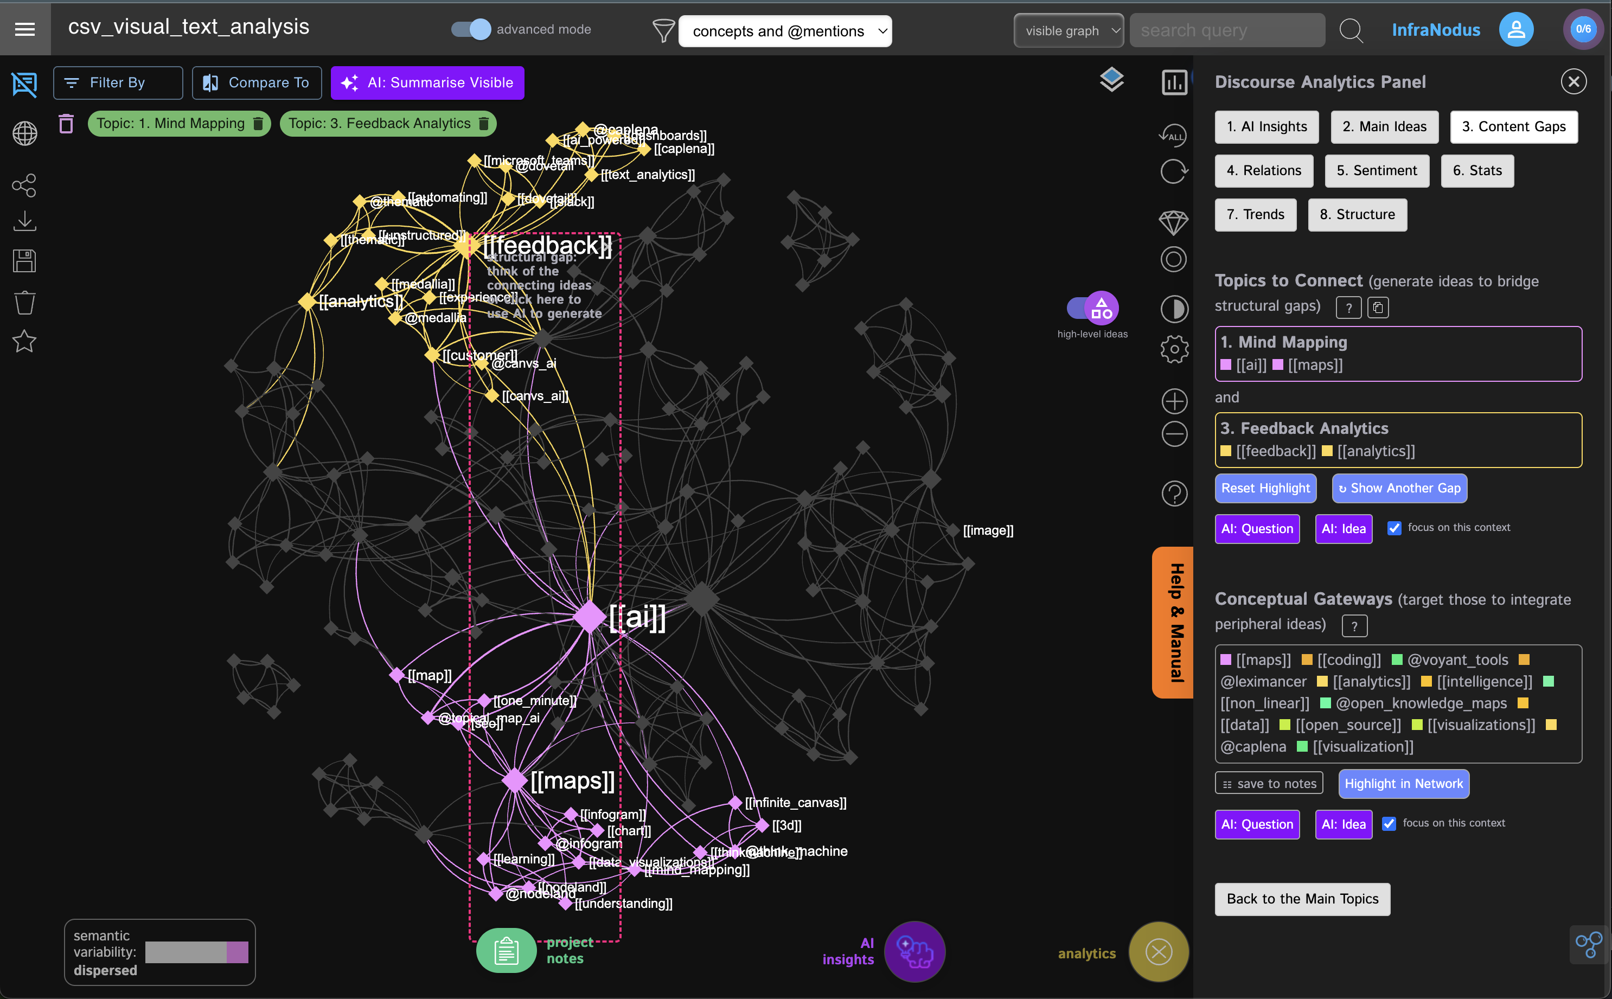Copy Topics to Connect via clipboard icon
This screenshot has height=999, width=1612.
click(x=1378, y=308)
